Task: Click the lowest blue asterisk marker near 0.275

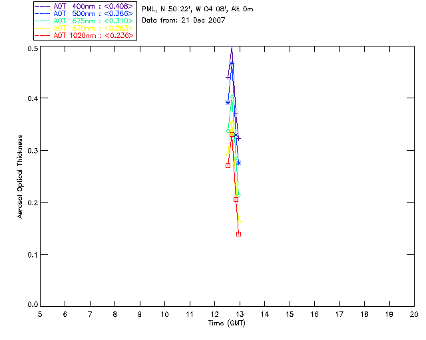Action: tap(238, 163)
